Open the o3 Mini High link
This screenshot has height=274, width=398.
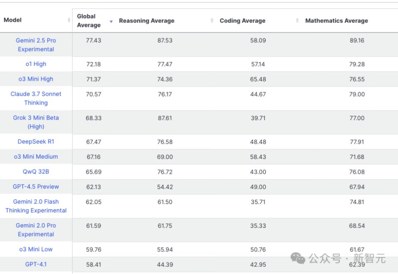pyautogui.click(x=36, y=79)
